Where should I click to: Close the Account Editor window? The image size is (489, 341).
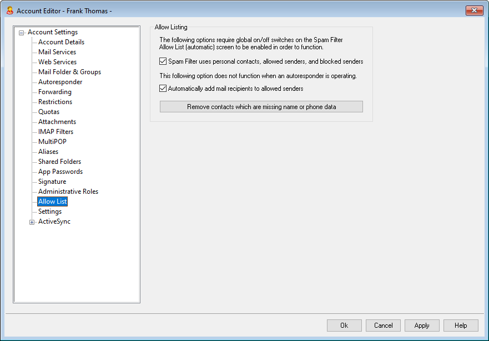coord(473,11)
